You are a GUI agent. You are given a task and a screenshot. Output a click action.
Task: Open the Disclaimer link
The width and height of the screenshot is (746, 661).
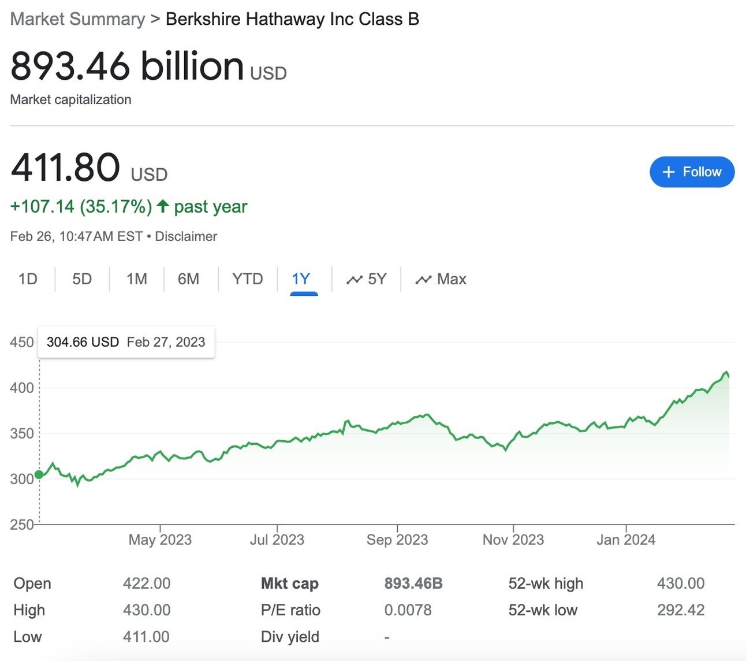(x=186, y=236)
